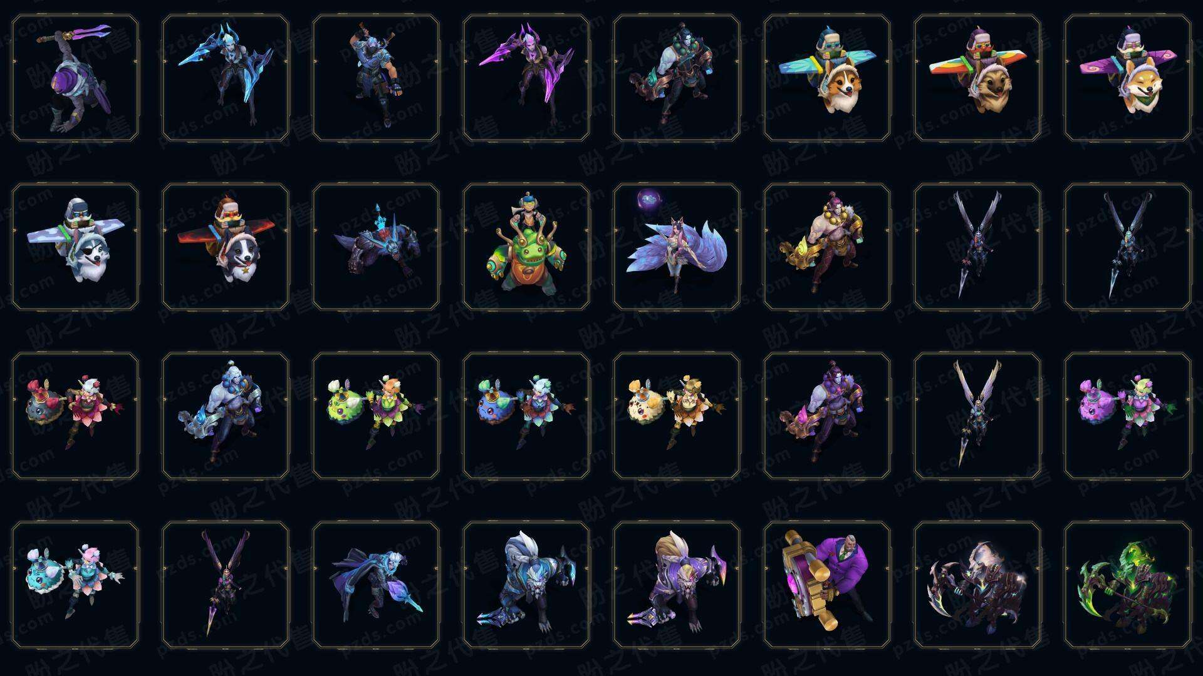Select the lime green flower fairy chroma
Image resolution: width=1203 pixels, height=676 pixels.
pos(376,416)
